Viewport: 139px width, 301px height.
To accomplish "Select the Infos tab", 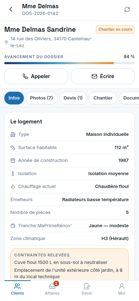I will (x=14, y=98).
